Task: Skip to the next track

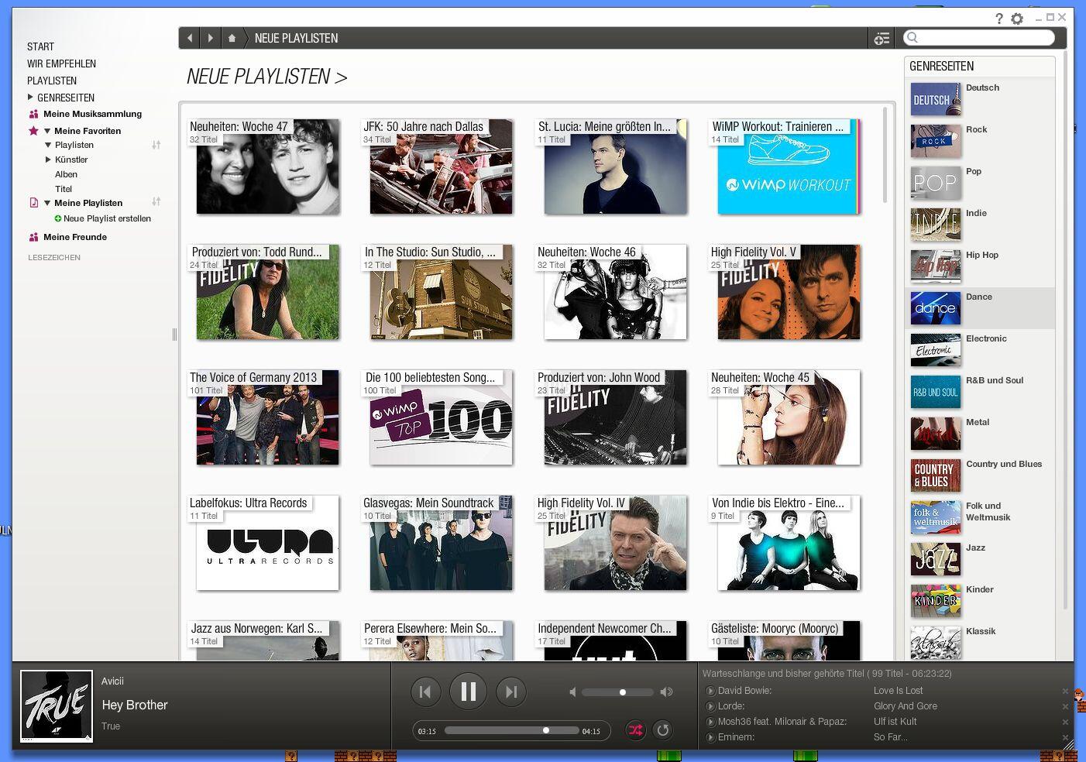Action: tap(511, 692)
